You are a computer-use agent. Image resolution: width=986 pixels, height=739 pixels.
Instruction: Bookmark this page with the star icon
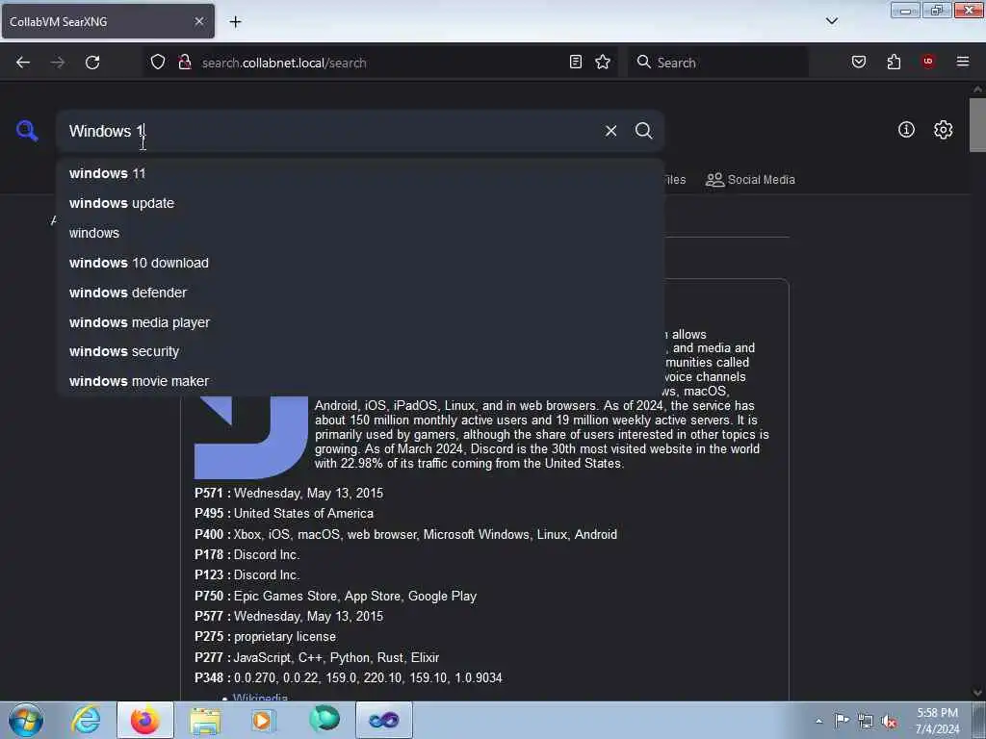click(603, 62)
